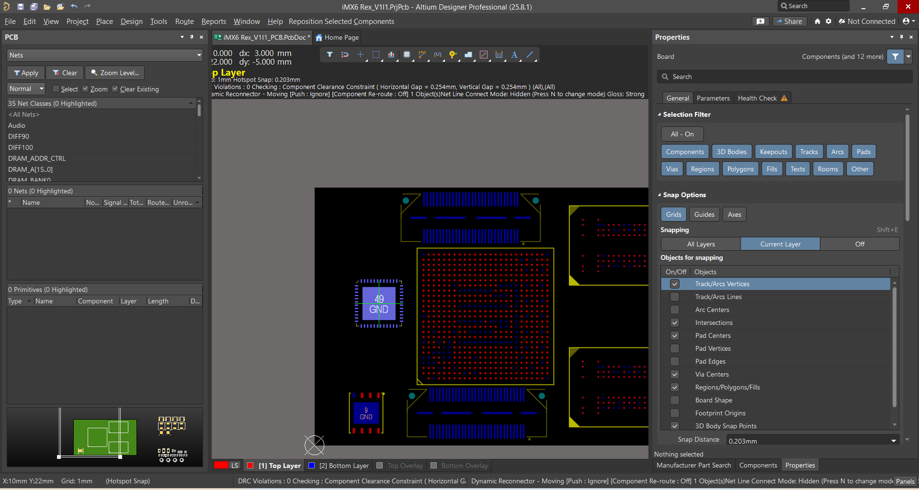Click the place component chip icon
This screenshot has width=919, height=490.
coord(407,55)
